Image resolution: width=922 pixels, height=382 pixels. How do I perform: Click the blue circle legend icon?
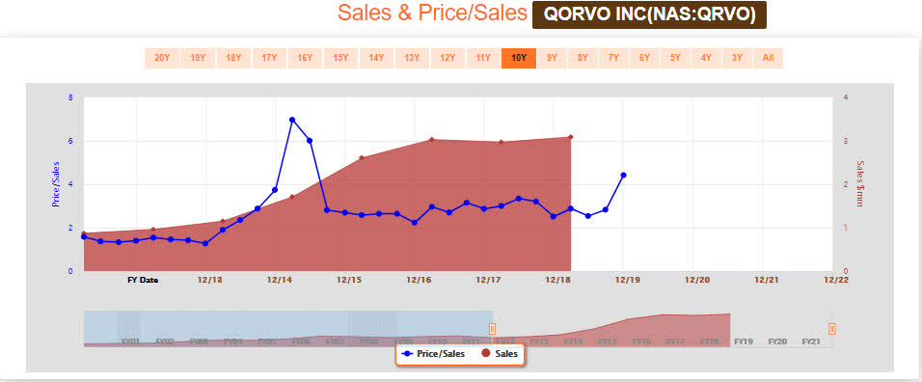(407, 354)
